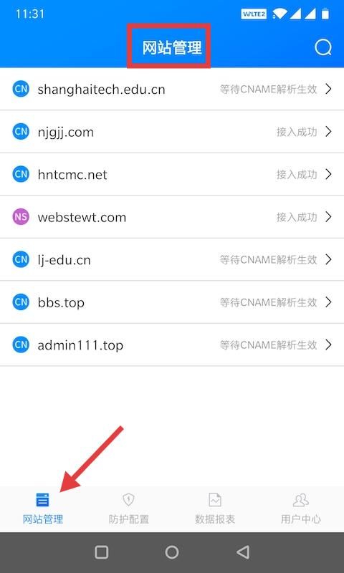Switch to the 防护配置 tab label
Image resolution: width=344 pixels, height=573 pixels.
pyautogui.click(x=129, y=519)
